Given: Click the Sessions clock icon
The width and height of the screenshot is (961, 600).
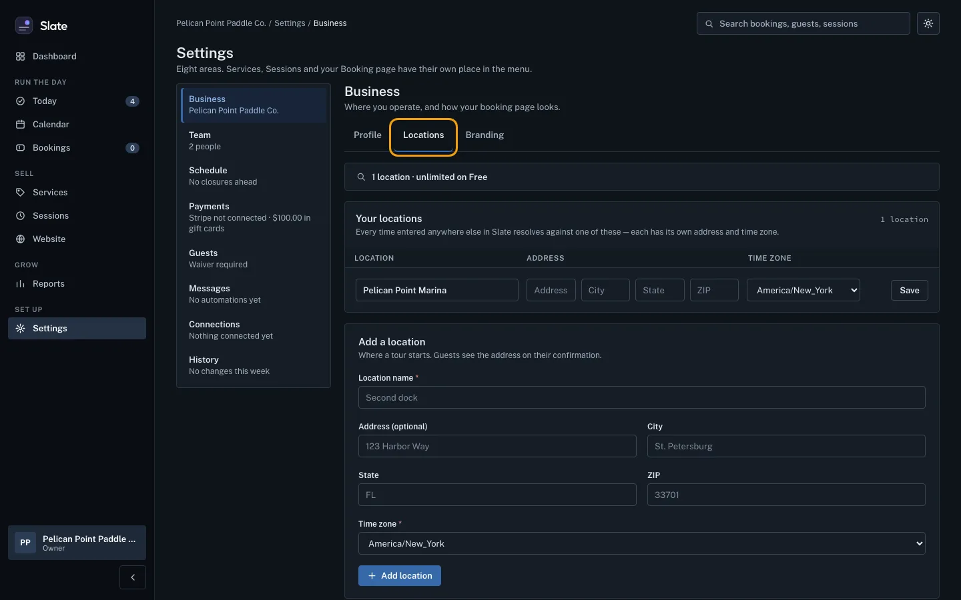Looking at the screenshot, I should [20, 216].
